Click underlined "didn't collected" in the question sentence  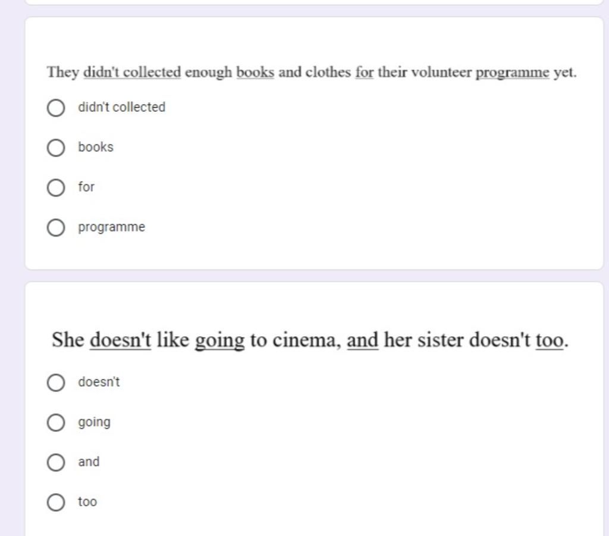[x=132, y=72]
